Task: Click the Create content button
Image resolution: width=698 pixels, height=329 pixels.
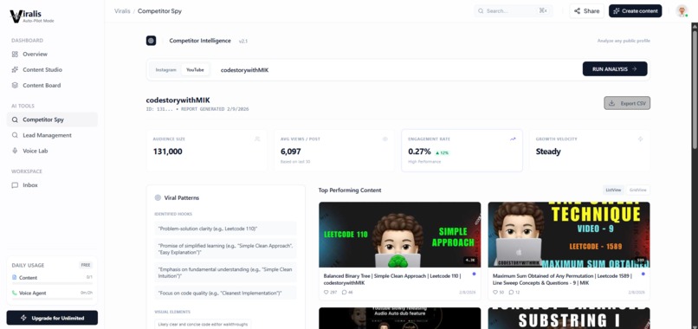Action: coord(636,10)
